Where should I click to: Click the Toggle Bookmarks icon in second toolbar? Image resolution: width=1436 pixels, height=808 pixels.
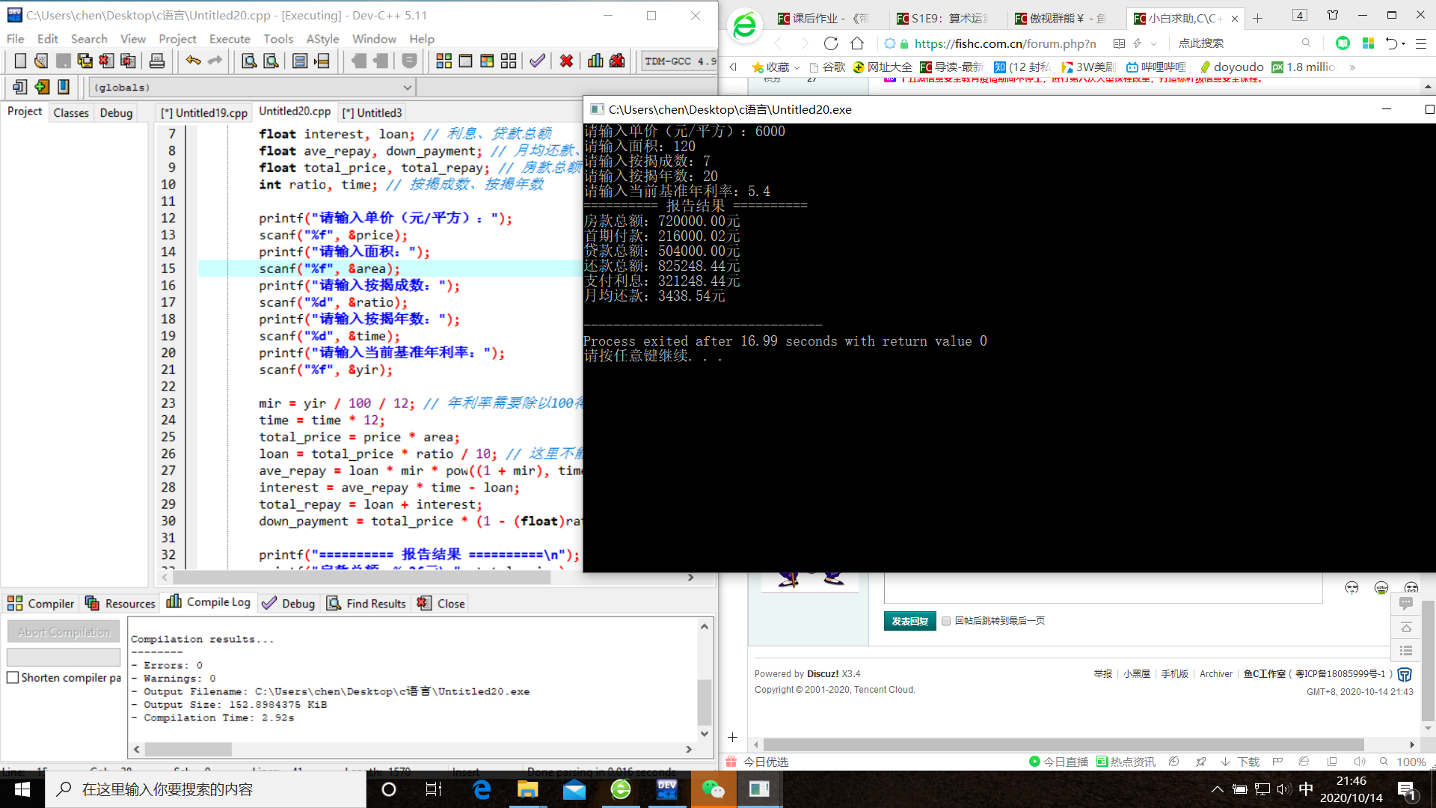[x=64, y=87]
